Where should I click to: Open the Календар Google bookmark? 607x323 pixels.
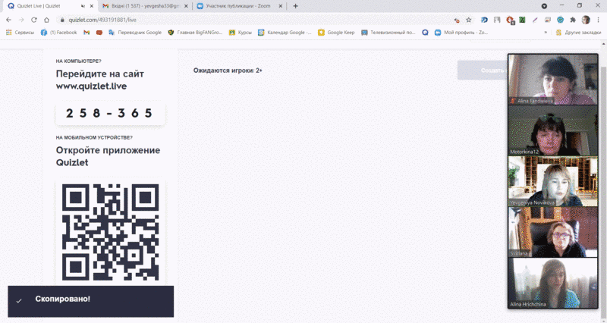pyautogui.click(x=285, y=33)
